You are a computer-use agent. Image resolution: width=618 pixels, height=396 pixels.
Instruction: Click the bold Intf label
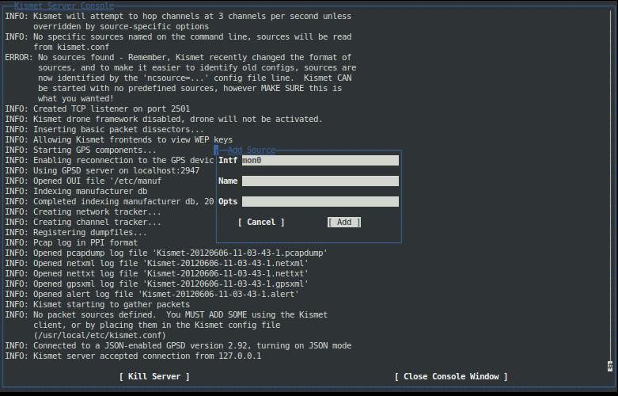pyautogui.click(x=228, y=160)
